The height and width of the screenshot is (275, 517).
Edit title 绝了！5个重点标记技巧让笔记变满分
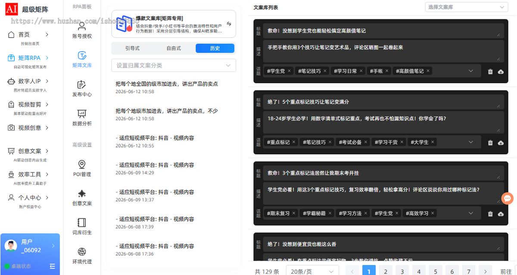pos(383,102)
